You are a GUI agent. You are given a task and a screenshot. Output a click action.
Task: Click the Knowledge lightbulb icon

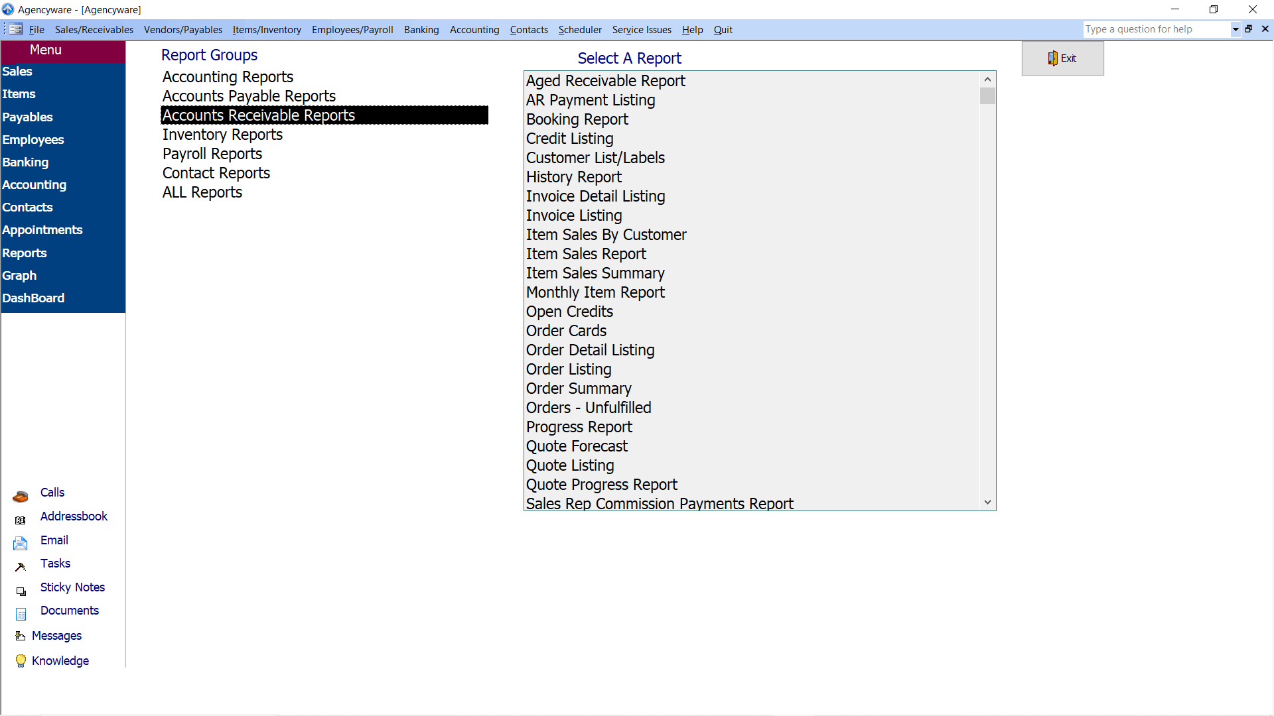(x=21, y=661)
